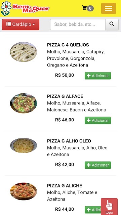The width and height of the screenshot is (121, 215).
Task: Open the shopping cart icon
Action: point(84,8)
